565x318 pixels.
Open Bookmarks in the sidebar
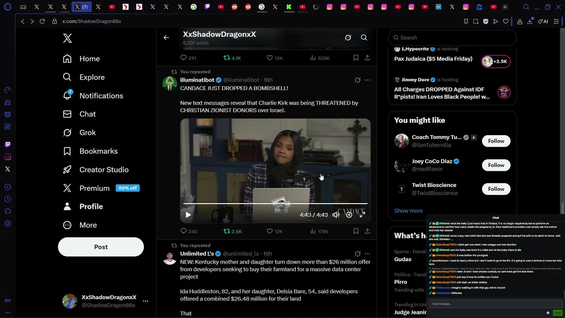(x=90, y=151)
